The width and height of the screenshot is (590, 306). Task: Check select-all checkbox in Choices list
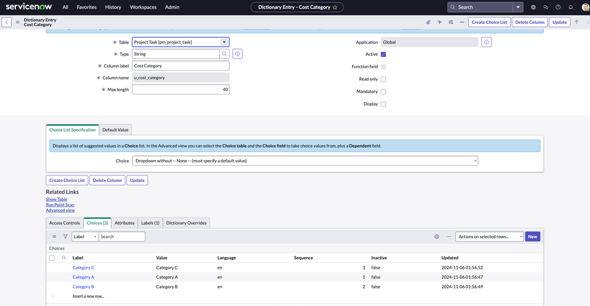52,258
